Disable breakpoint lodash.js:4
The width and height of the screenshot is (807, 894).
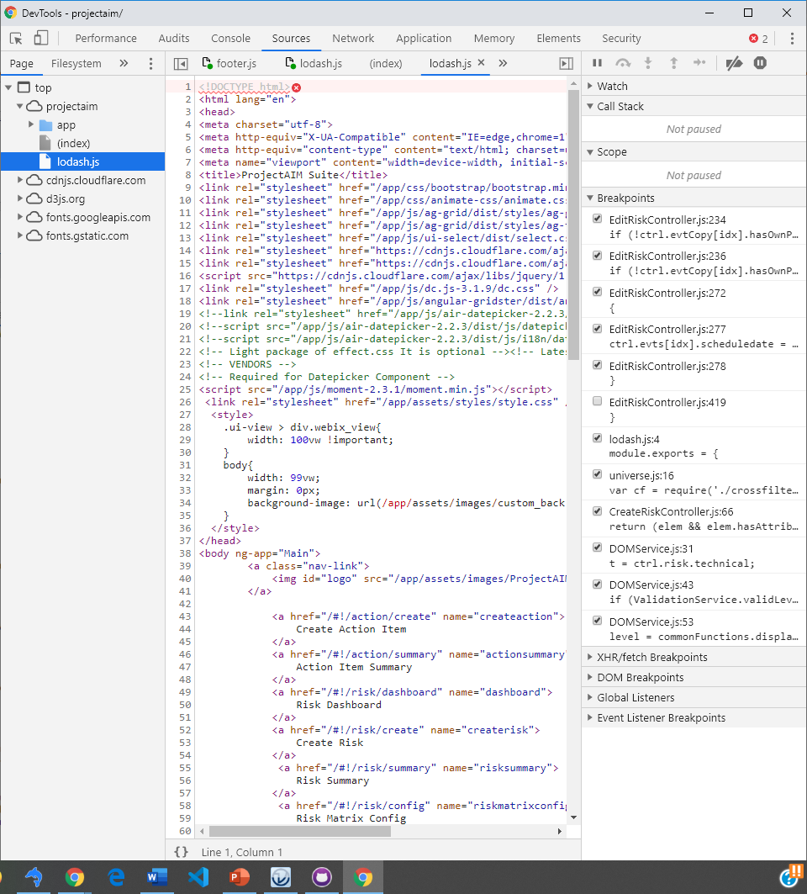coord(598,438)
